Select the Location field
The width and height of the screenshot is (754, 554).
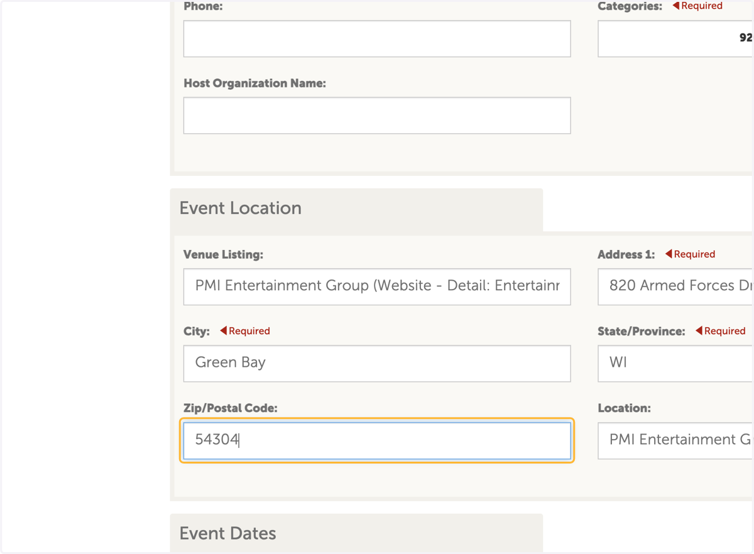[675, 441]
